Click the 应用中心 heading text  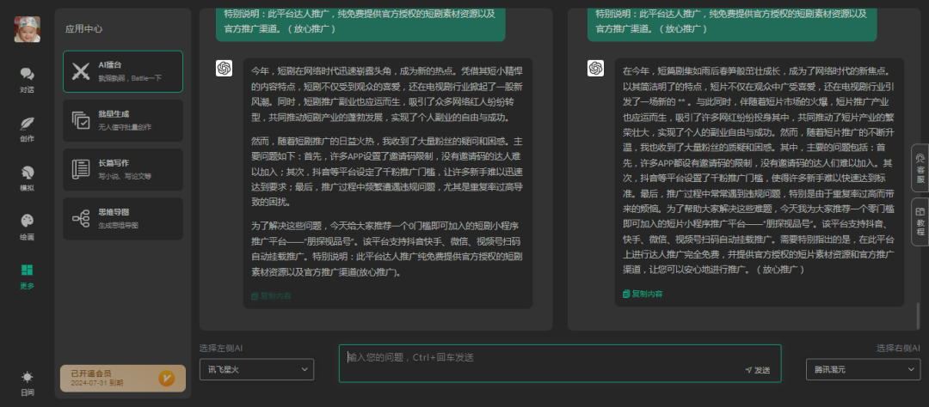point(84,28)
